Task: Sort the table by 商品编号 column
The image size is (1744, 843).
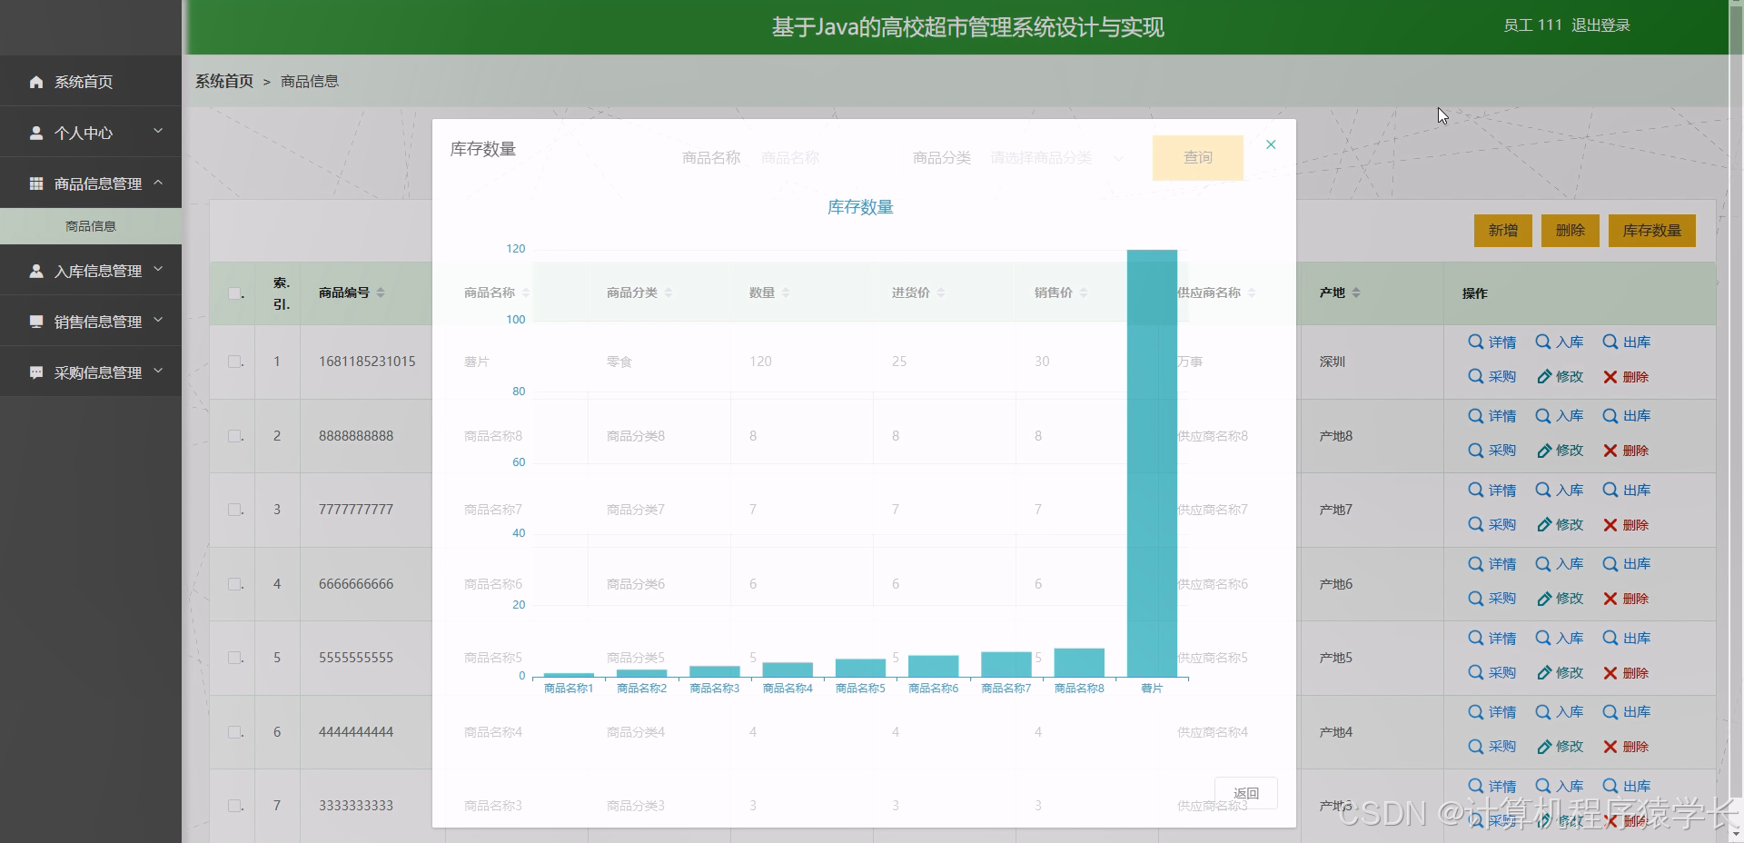Action: pyautogui.click(x=381, y=293)
